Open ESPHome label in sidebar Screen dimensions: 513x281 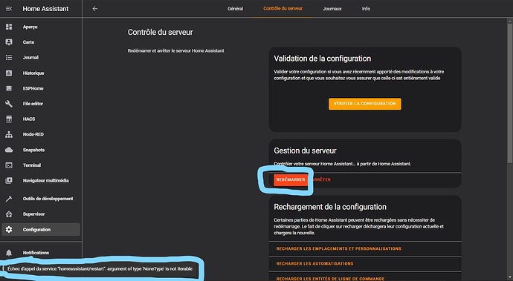33,88
